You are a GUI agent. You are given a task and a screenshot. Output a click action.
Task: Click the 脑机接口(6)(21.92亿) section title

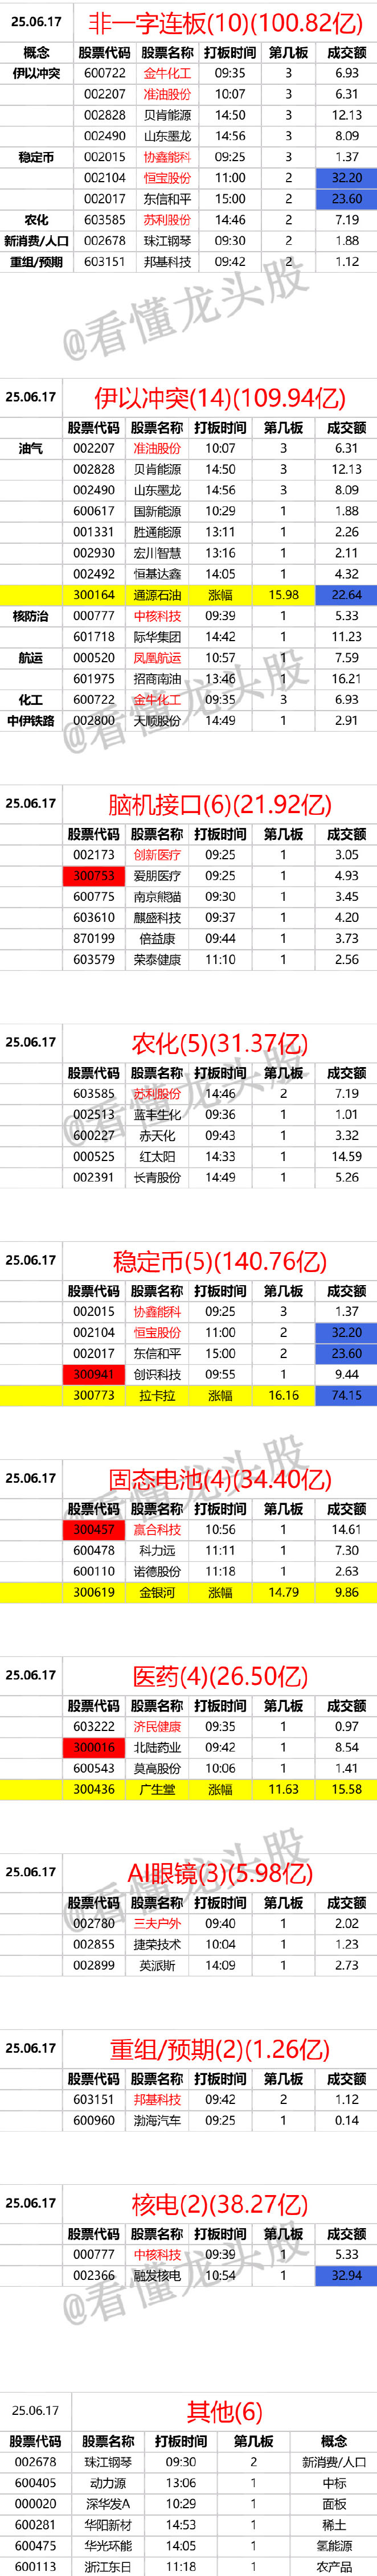220,804
